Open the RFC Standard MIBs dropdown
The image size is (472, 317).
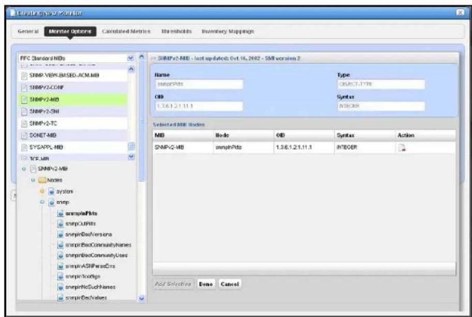point(130,58)
